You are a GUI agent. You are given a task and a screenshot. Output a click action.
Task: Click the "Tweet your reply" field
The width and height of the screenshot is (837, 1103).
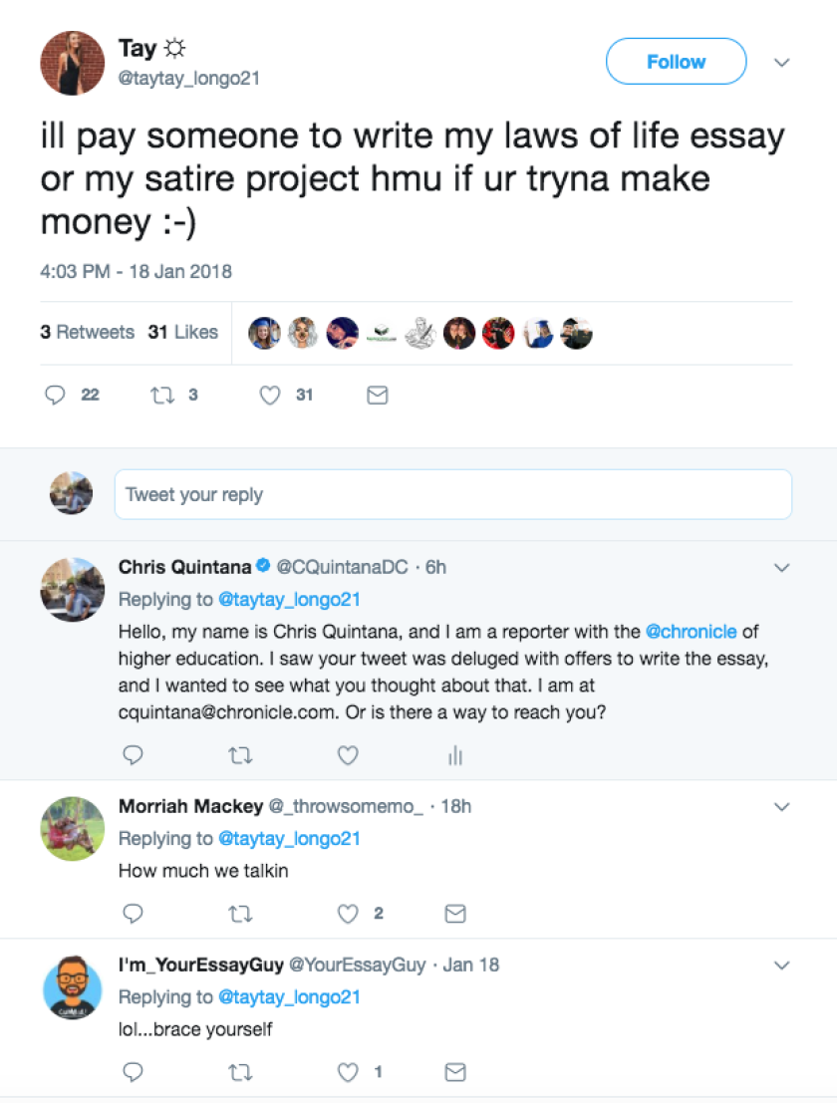coord(452,495)
